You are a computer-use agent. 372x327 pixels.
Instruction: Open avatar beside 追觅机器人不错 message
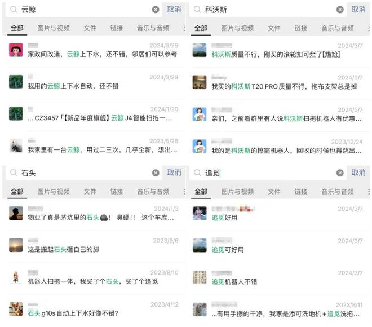[200, 277]
